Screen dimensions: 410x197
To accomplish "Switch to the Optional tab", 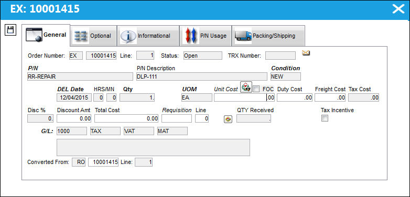I will point(94,36).
